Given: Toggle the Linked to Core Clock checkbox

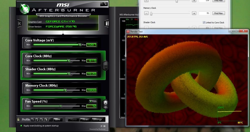Looking at the screenshot, I should [x=204, y=22].
